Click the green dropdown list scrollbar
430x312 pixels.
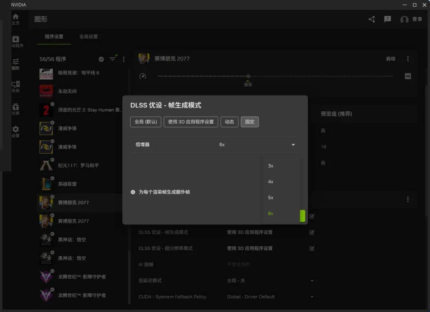pyautogui.click(x=303, y=216)
